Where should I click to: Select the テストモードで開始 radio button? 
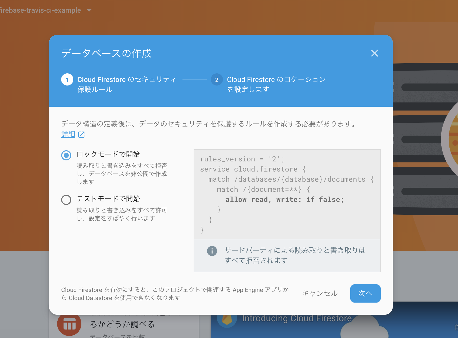pyautogui.click(x=66, y=200)
